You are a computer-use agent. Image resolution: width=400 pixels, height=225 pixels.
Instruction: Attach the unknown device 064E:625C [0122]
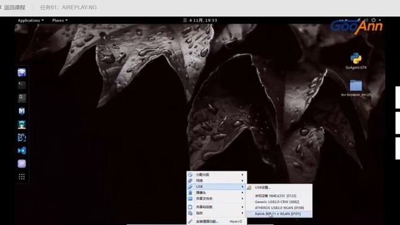pos(279,196)
